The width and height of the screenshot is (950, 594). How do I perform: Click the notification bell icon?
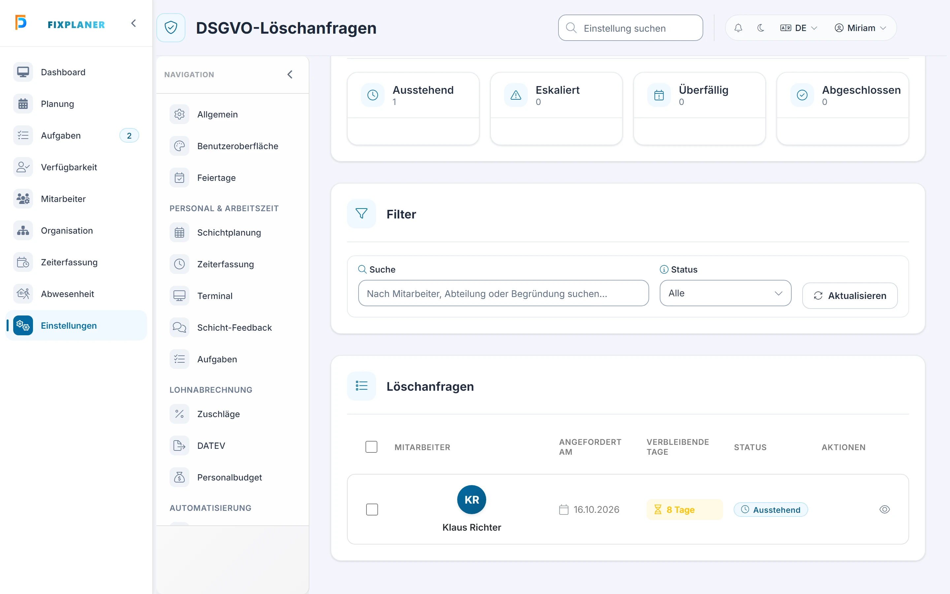pos(738,28)
